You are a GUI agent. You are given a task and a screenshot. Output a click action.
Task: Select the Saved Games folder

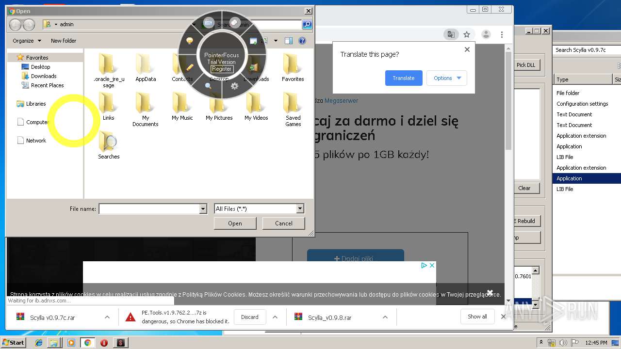pyautogui.click(x=293, y=109)
